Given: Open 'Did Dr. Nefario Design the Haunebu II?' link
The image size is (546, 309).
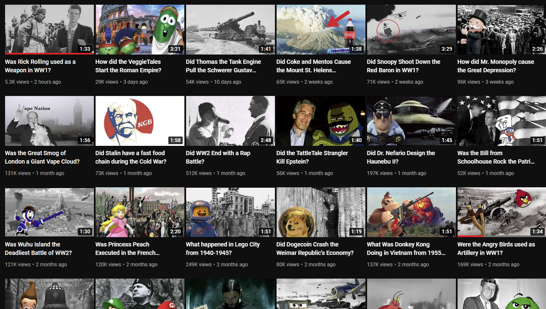Looking at the screenshot, I should point(401,157).
